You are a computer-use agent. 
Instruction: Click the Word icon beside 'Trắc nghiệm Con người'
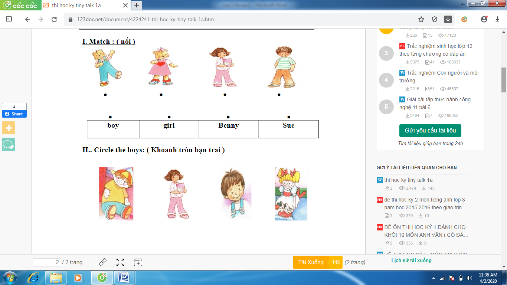click(x=402, y=73)
